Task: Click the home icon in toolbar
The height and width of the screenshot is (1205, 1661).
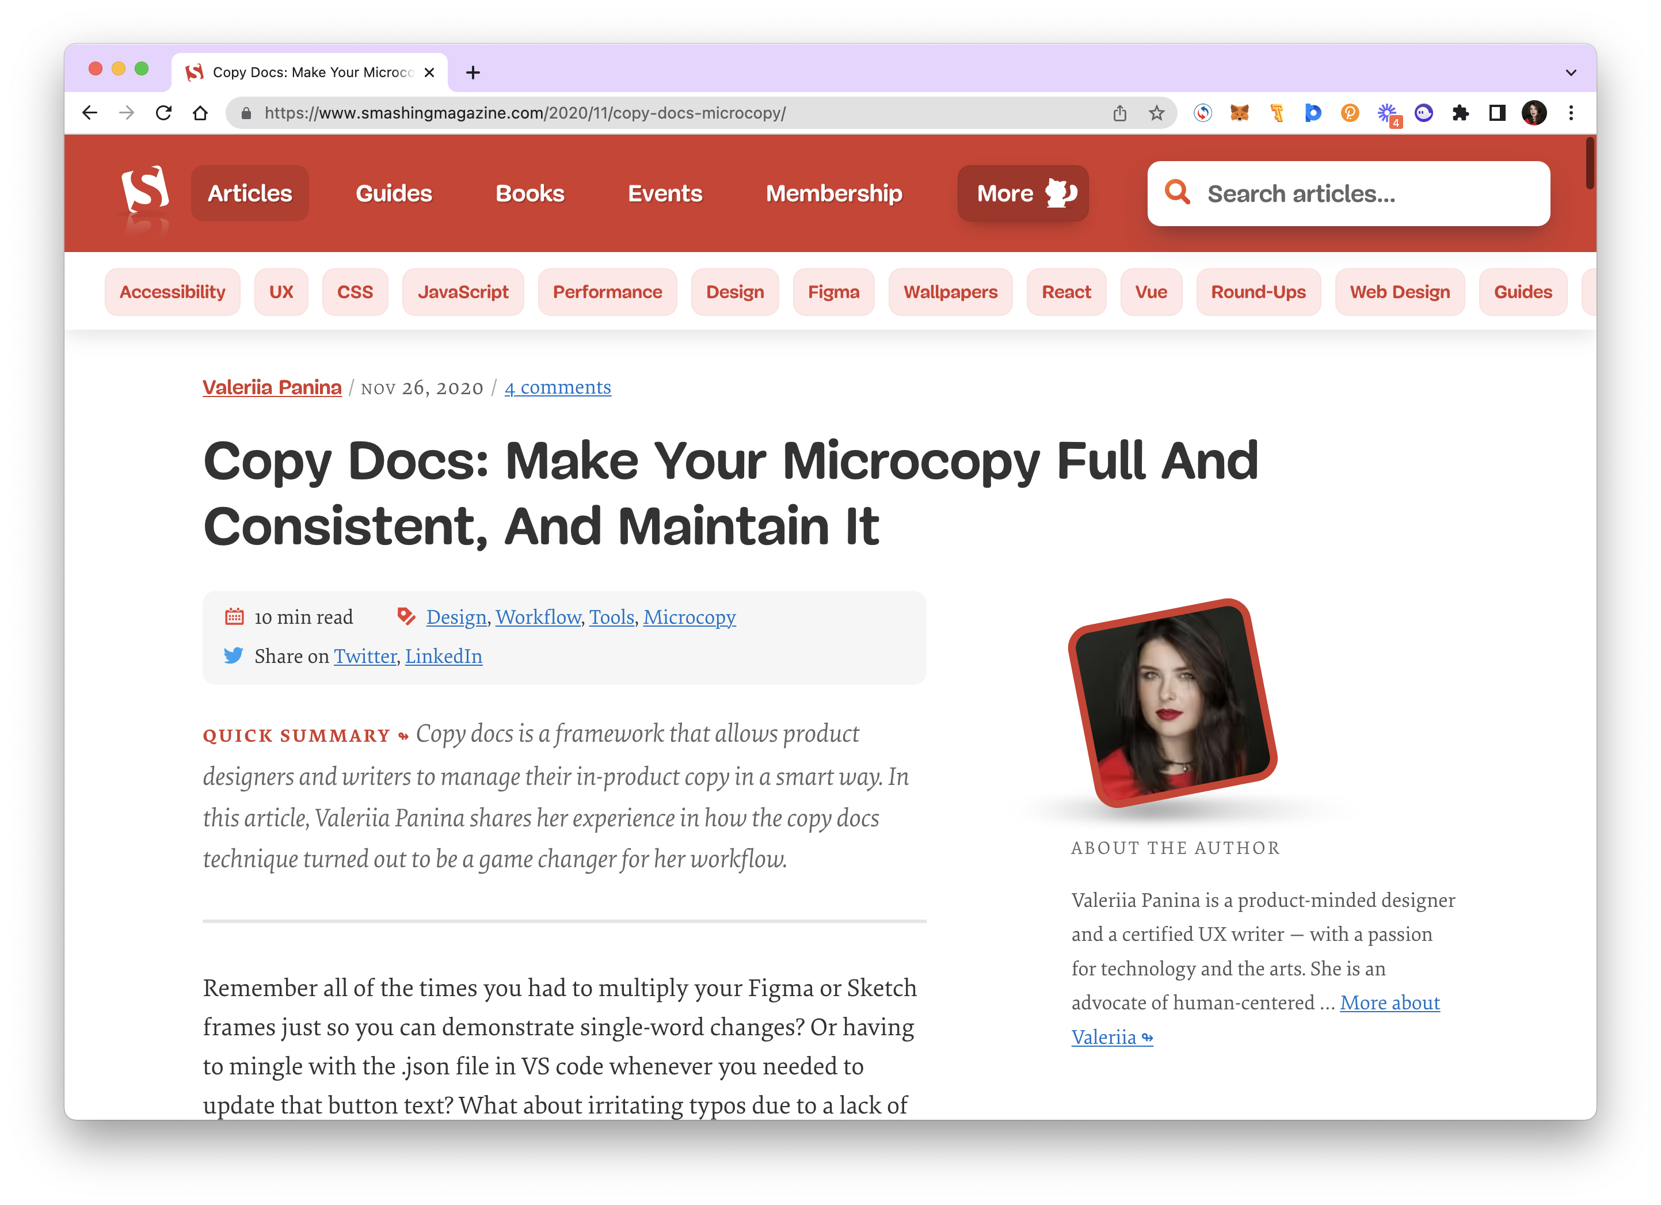Action: tap(200, 113)
